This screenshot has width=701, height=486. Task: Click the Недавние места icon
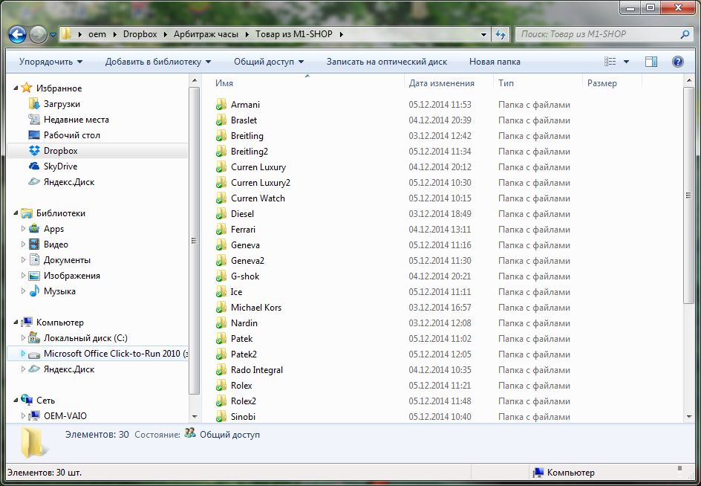pos(34,120)
